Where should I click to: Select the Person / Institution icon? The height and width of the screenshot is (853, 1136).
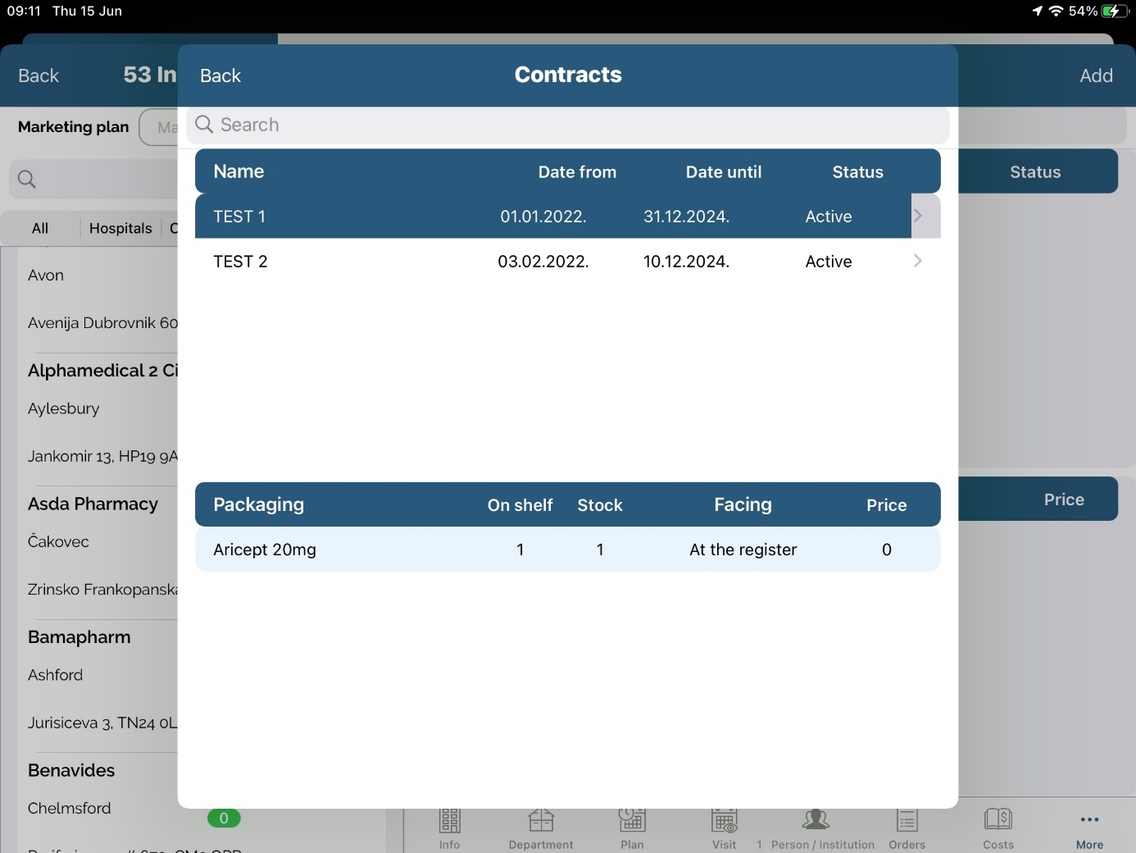[x=816, y=820]
